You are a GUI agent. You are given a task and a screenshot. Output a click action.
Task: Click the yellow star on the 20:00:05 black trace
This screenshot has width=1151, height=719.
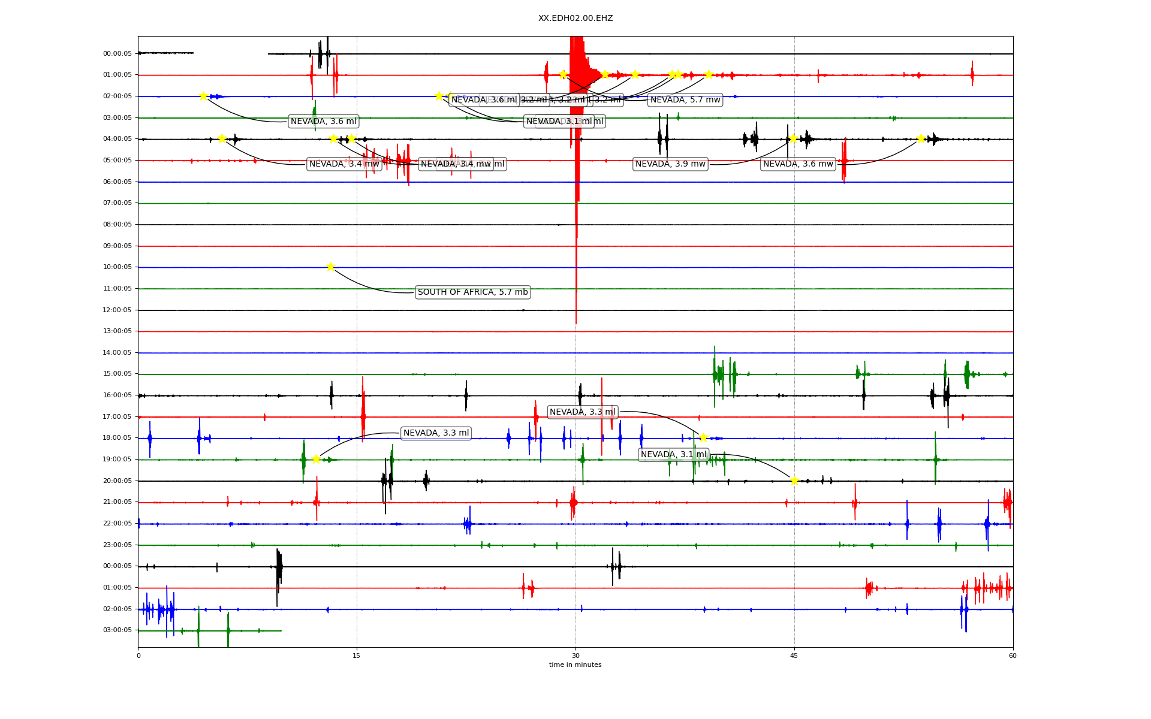pos(794,481)
